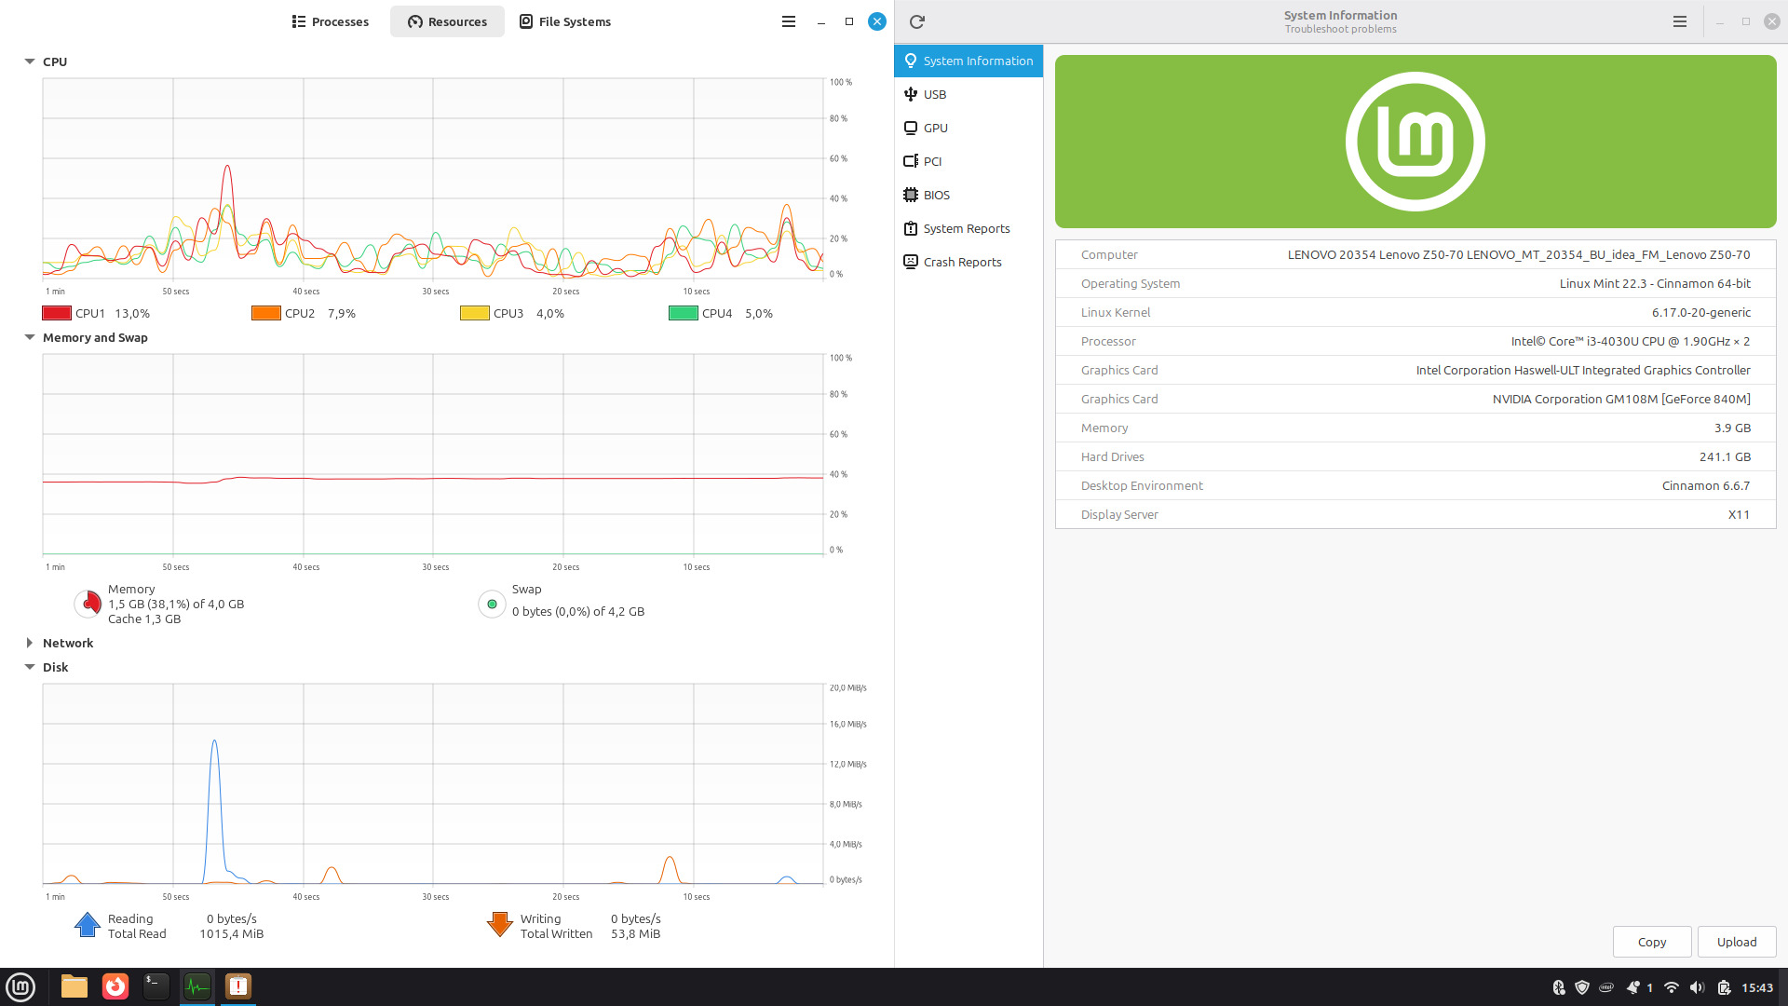Open System Information hamburger menu
Image resolution: width=1788 pixels, height=1006 pixels.
coord(1680,21)
